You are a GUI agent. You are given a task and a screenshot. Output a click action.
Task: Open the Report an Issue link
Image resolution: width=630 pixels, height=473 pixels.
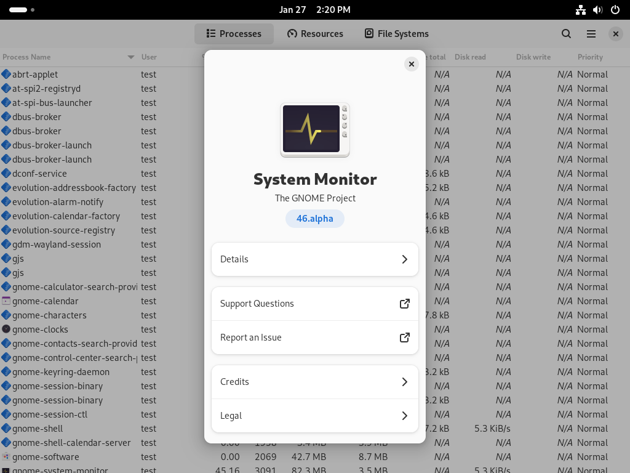(315, 338)
